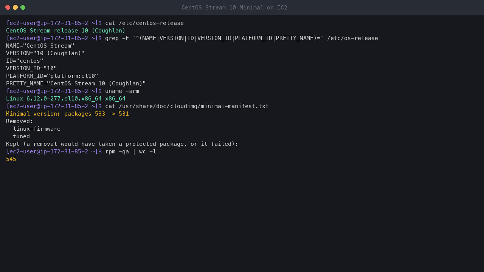The width and height of the screenshot is (484, 272).
Task: Click the line VERSION_ID="10"
Action: click(32, 68)
